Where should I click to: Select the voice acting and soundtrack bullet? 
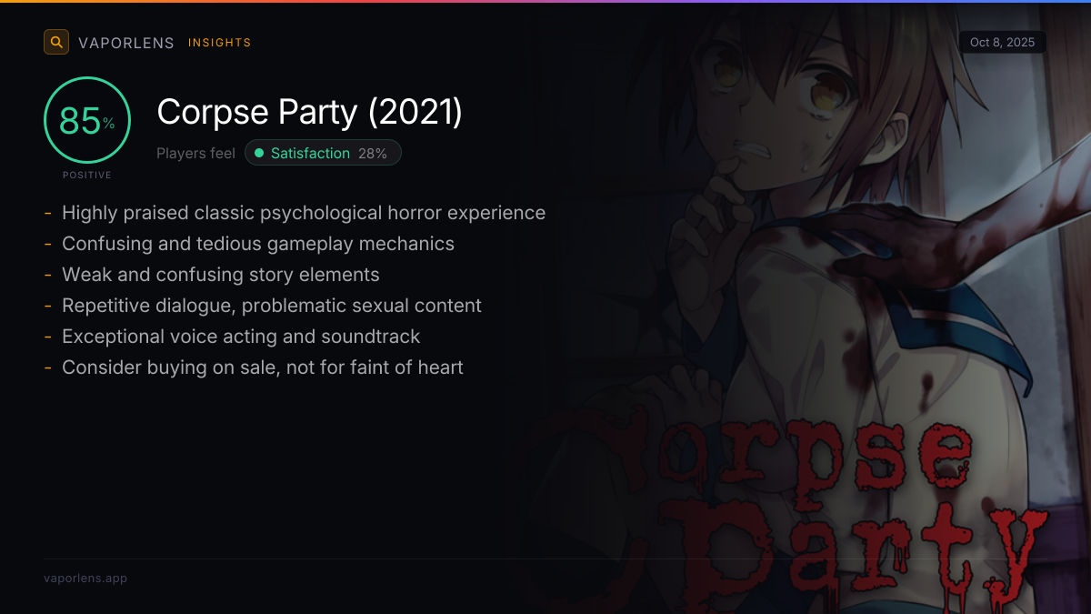(241, 337)
